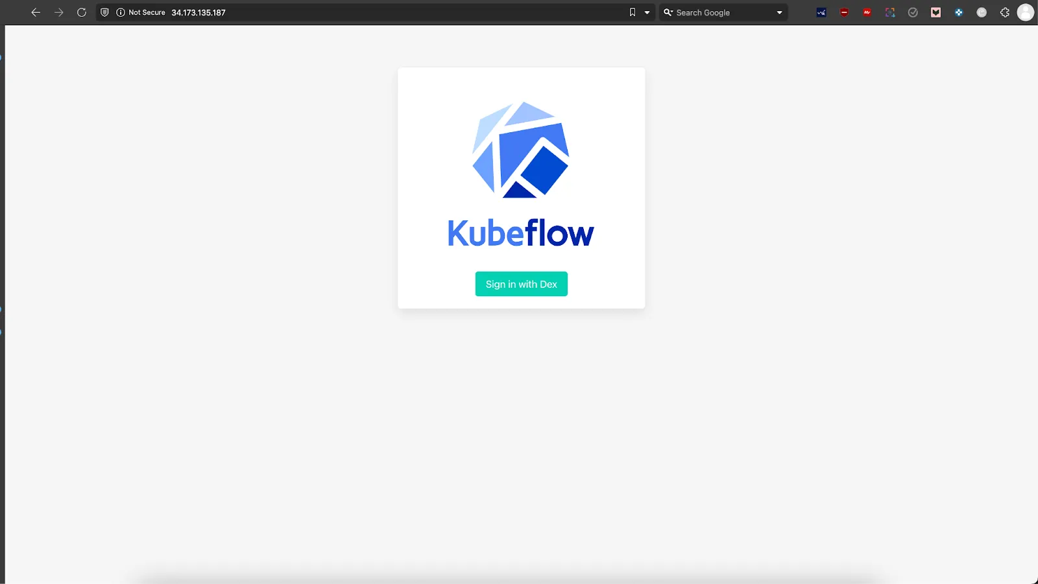1038x584 pixels.
Task: Open the user profile avatar
Action: point(1025,12)
